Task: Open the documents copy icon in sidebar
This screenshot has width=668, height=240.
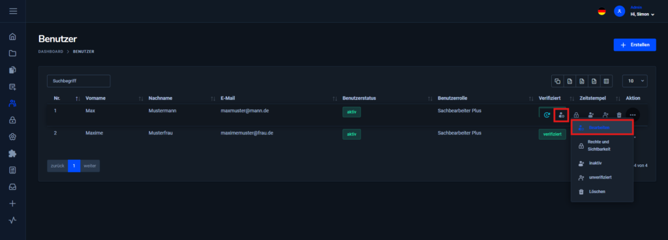Action: click(13, 70)
